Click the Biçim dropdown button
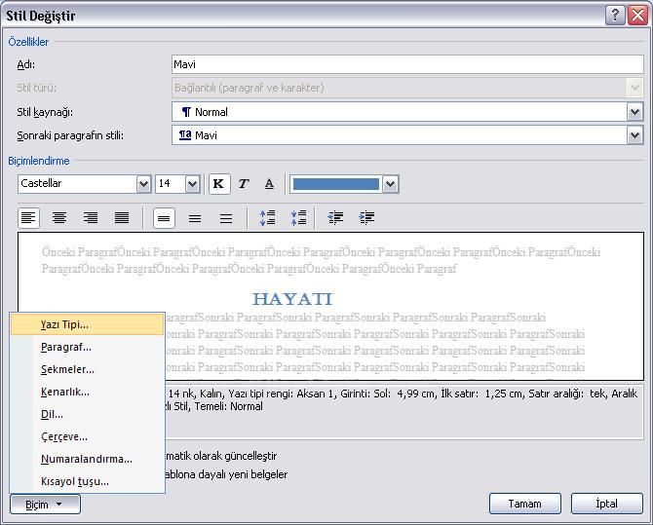Viewport: 653px width, 525px height. point(45,505)
